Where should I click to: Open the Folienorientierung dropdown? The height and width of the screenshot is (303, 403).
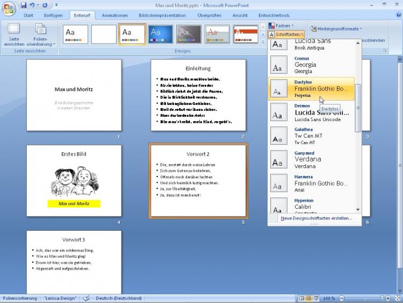click(41, 34)
